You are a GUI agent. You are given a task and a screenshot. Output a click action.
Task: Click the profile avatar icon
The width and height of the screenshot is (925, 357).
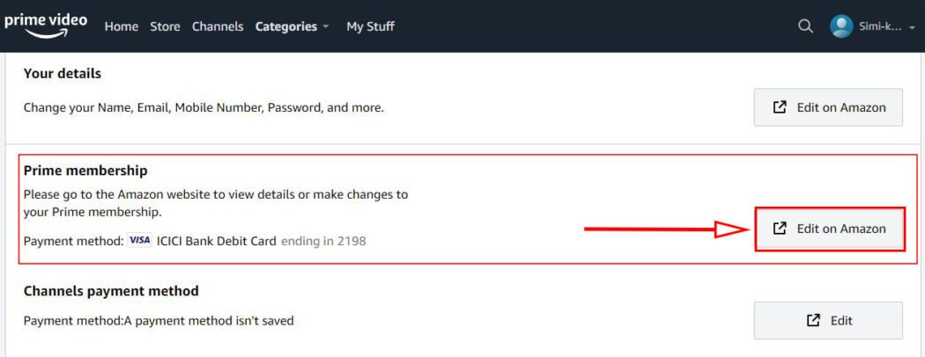click(841, 26)
